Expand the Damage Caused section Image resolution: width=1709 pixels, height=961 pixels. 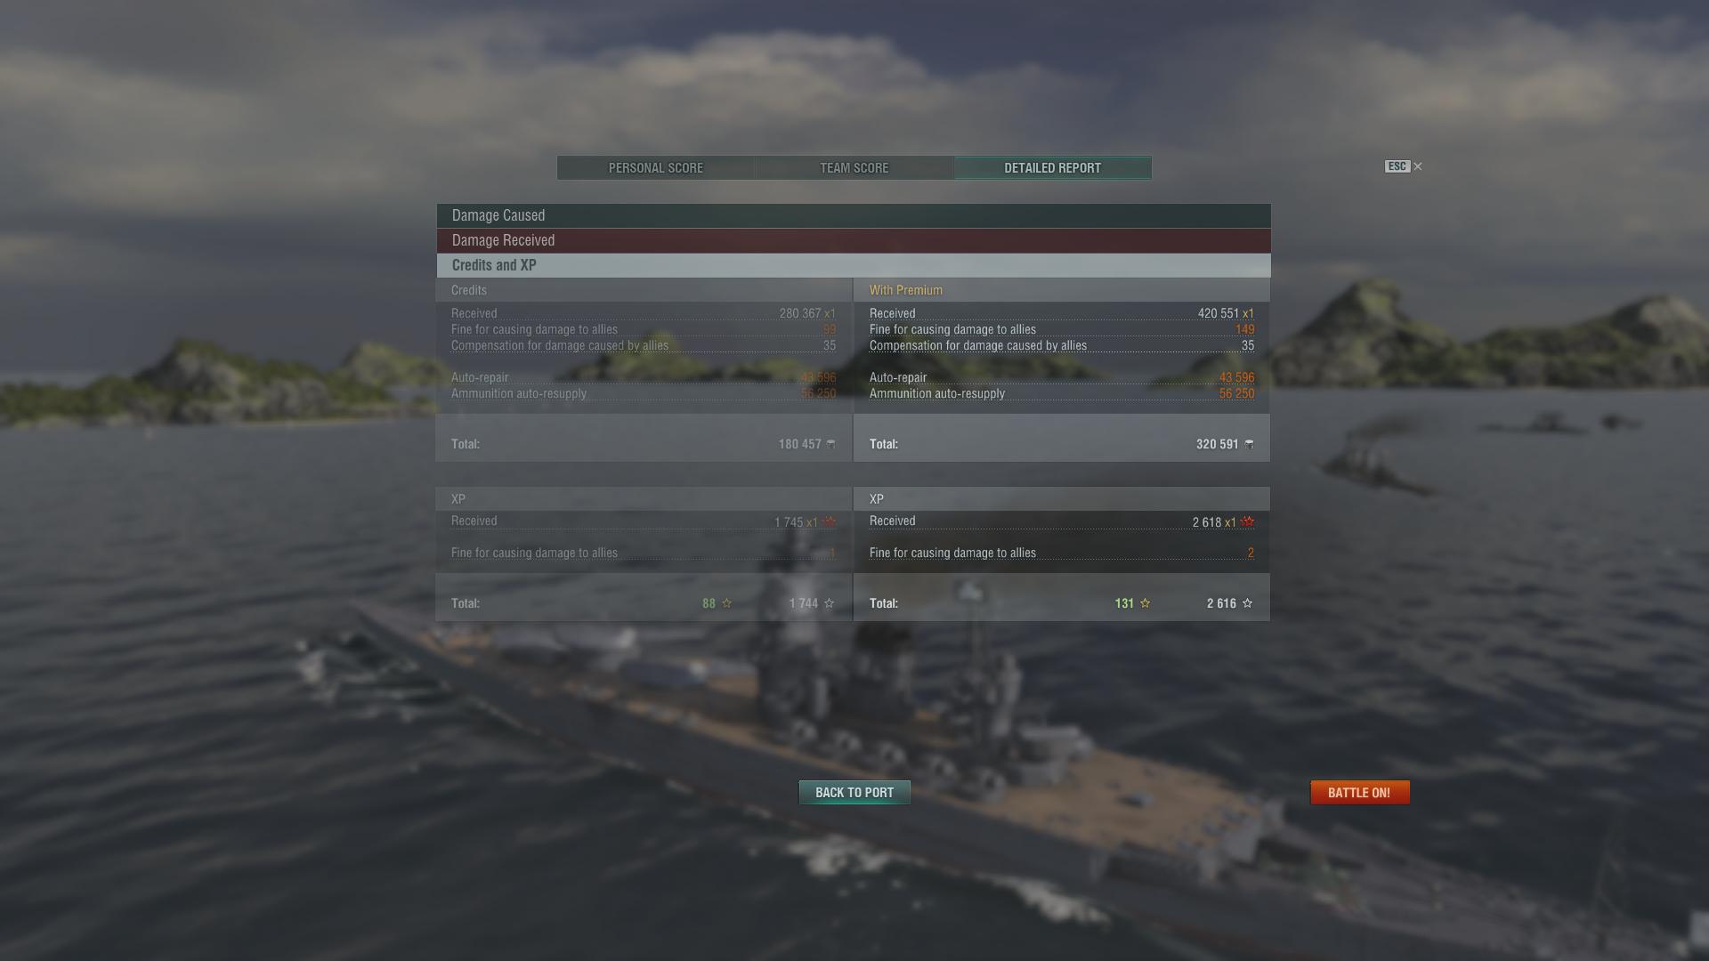tap(854, 215)
